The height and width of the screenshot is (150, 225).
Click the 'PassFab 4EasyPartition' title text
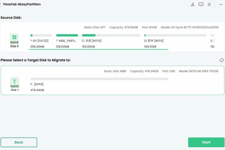point(22,4)
